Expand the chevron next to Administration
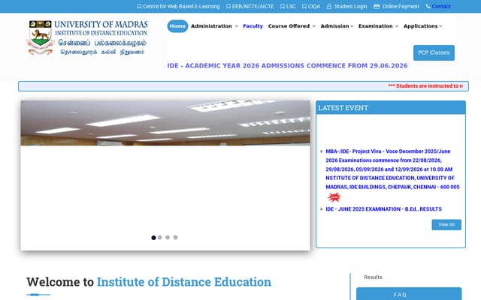The image size is (481, 300). pyautogui.click(x=236, y=26)
